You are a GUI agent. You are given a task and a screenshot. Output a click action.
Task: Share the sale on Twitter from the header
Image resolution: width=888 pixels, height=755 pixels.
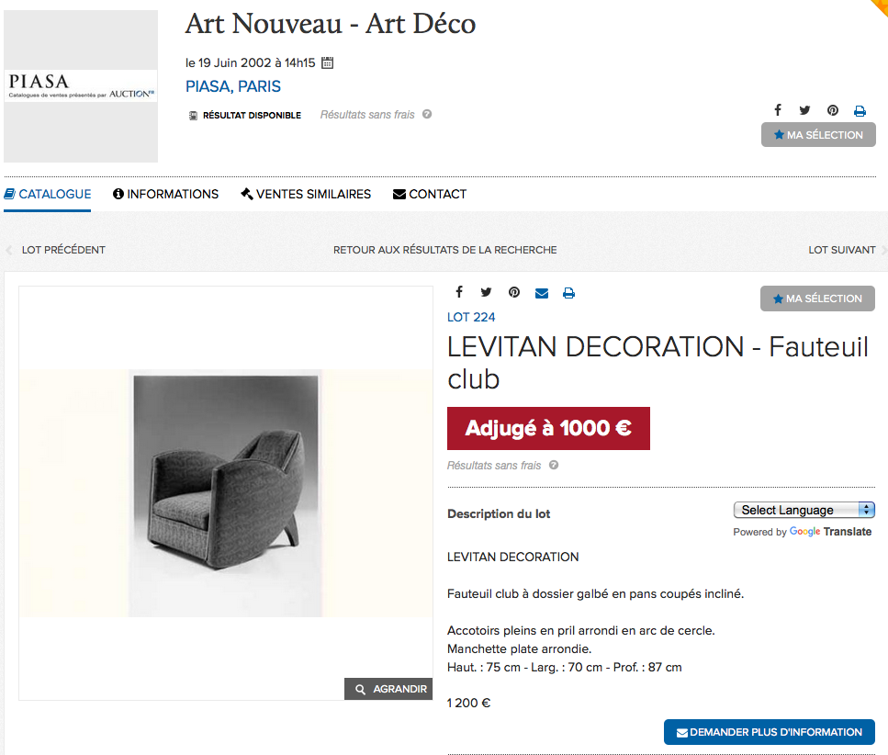(x=805, y=110)
